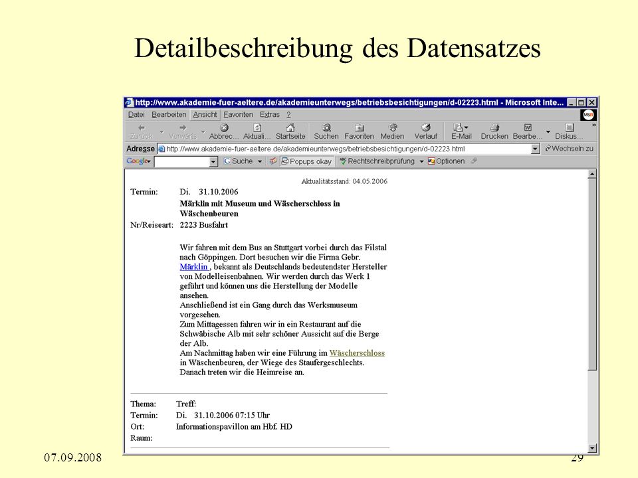Open Google toolbar Optionen
Viewport: 638px width, 478px height.
pyautogui.click(x=447, y=161)
